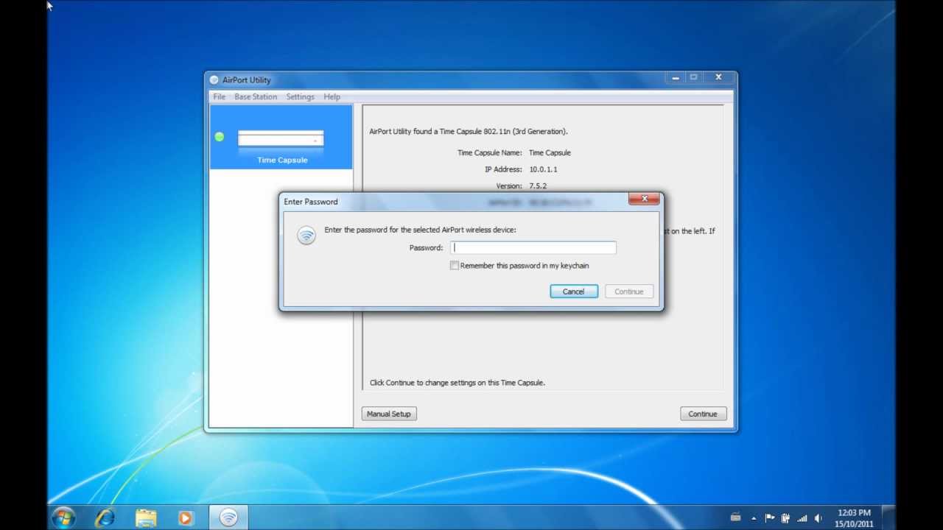
Task: Click the 'AirPort Utility found a Time Capsule' text
Action: click(469, 132)
